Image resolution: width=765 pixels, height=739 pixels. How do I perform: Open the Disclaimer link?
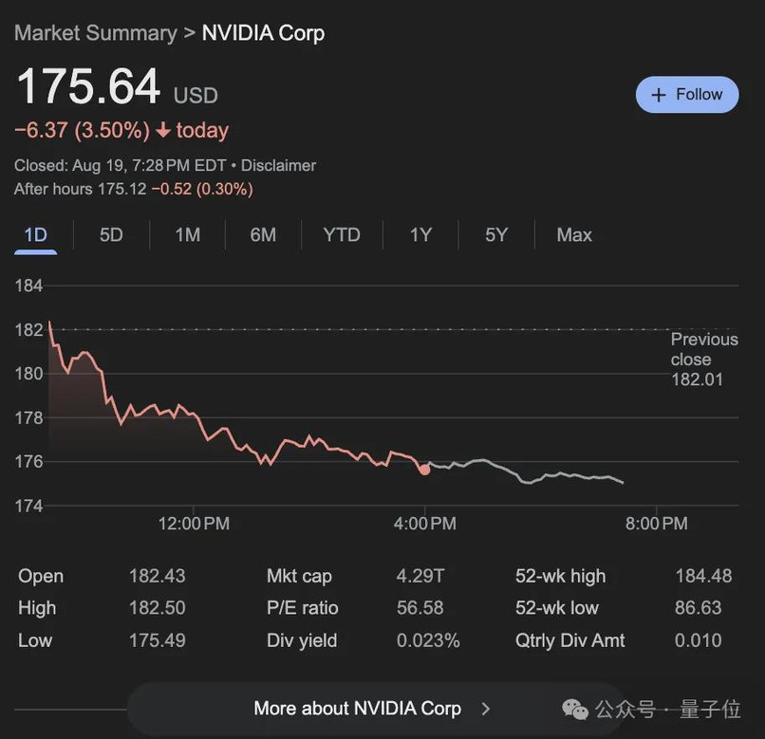pyautogui.click(x=278, y=165)
